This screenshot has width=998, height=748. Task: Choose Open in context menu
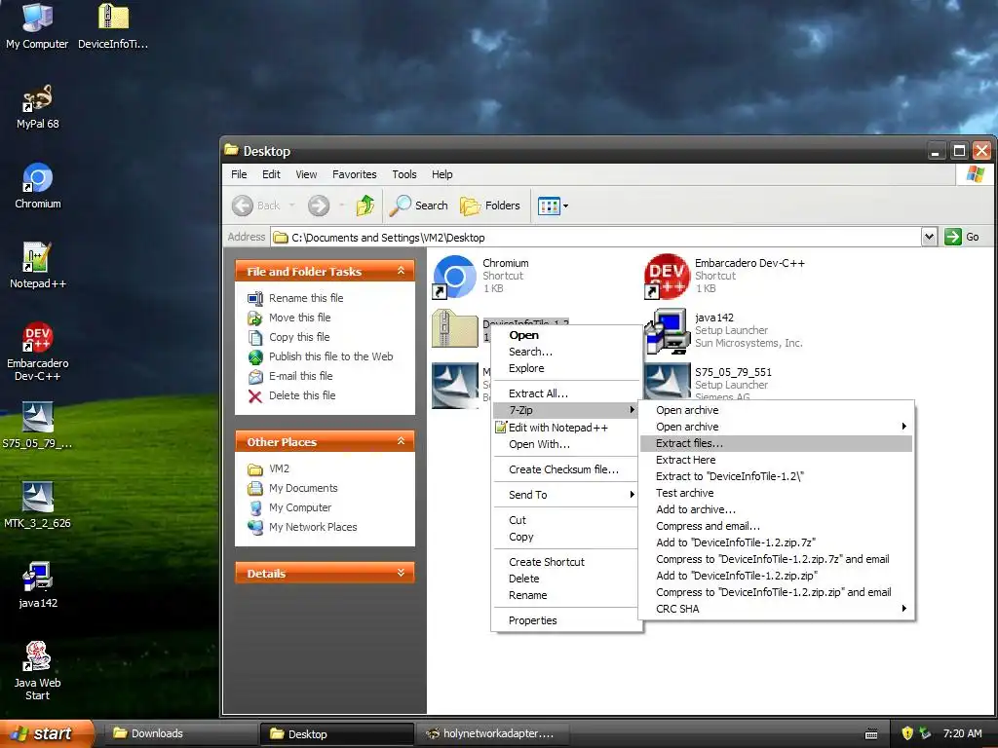point(523,335)
